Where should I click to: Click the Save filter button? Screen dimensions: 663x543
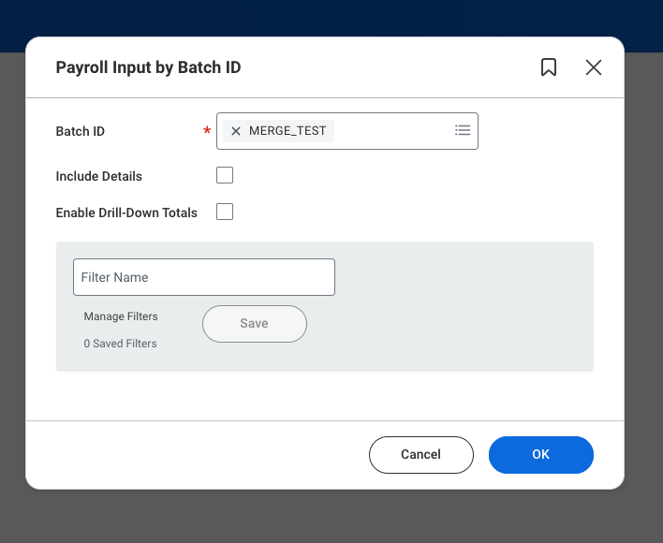pos(255,324)
